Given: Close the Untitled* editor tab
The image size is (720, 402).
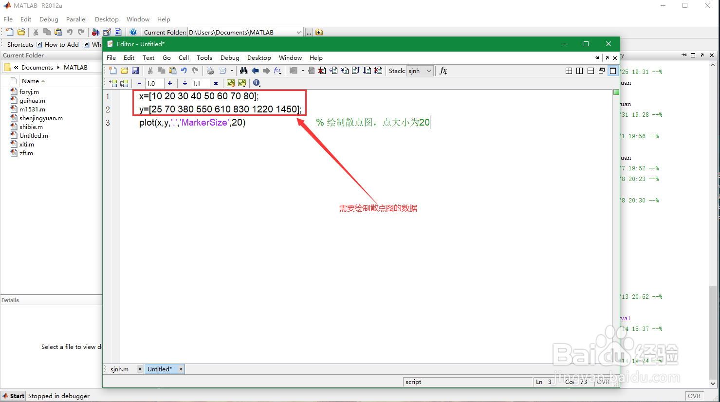Looking at the screenshot, I should [x=181, y=369].
